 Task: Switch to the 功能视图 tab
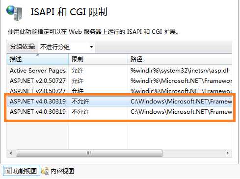click(x=22, y=171)
